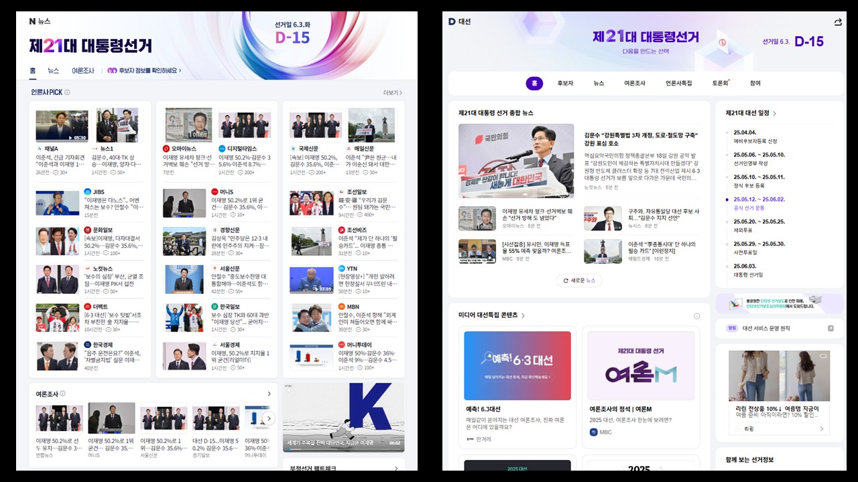The height and width of the screenshot is (482, 858).
Task: Click the external link icon beside 대선 서비스 운영 원칙
Action: tap(831, 328)
